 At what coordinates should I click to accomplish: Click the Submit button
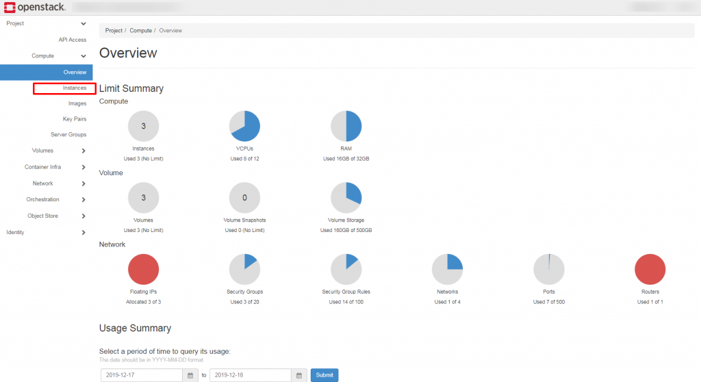[x=324, y=375]
